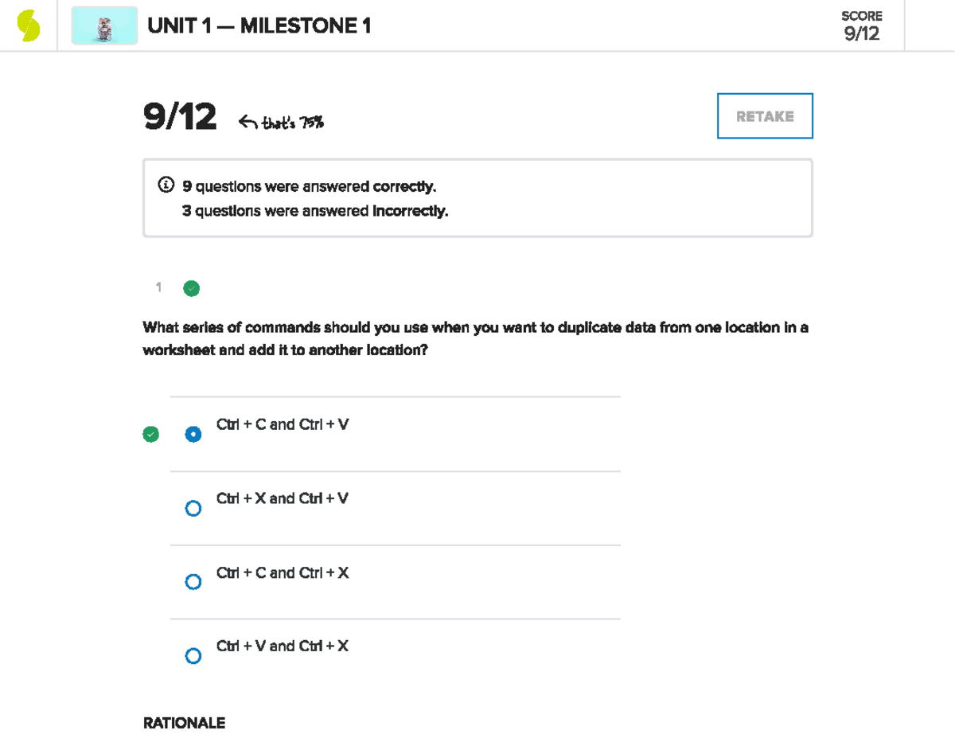This screenshot has height=738, width=955.
Task: Click the green check left of the correct answer
Action: click(x=150, y=434)
